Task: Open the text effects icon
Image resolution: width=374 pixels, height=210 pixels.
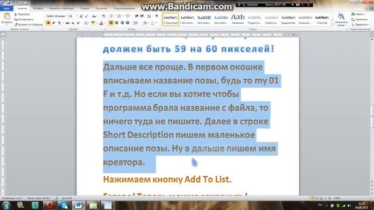Action: pos(86,23)
